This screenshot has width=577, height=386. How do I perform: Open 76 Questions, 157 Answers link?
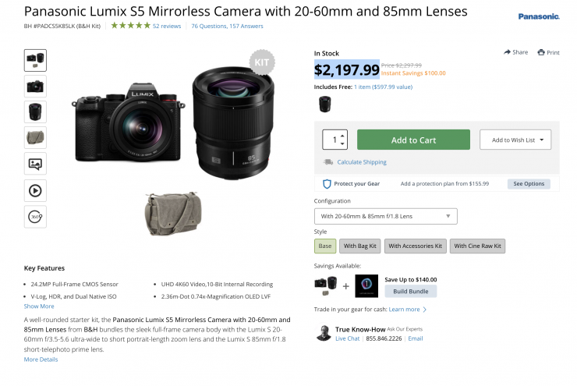point(228,26)
